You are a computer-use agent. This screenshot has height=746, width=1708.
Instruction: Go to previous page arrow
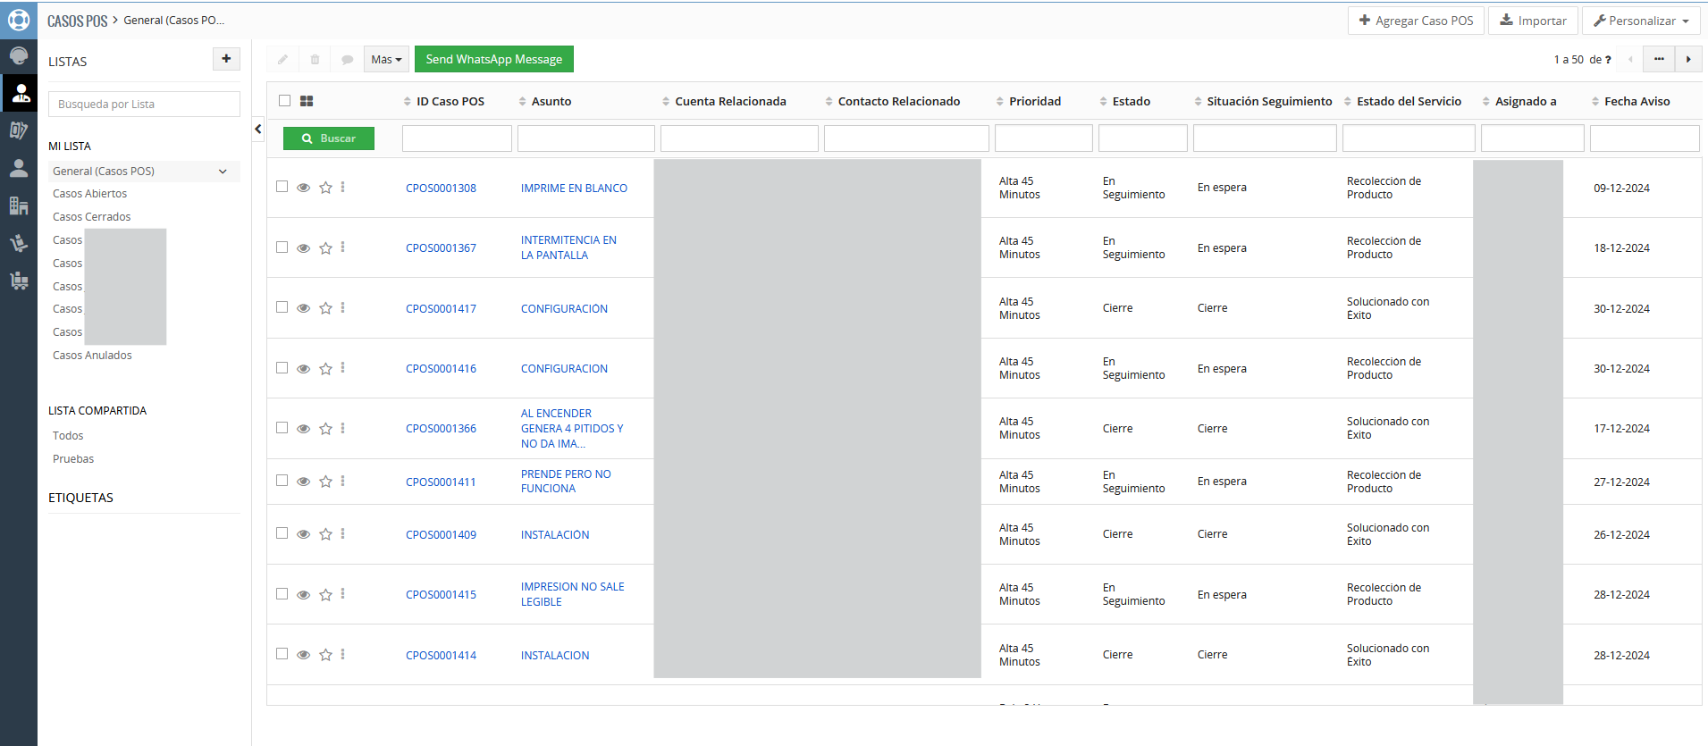[1630, 59]
